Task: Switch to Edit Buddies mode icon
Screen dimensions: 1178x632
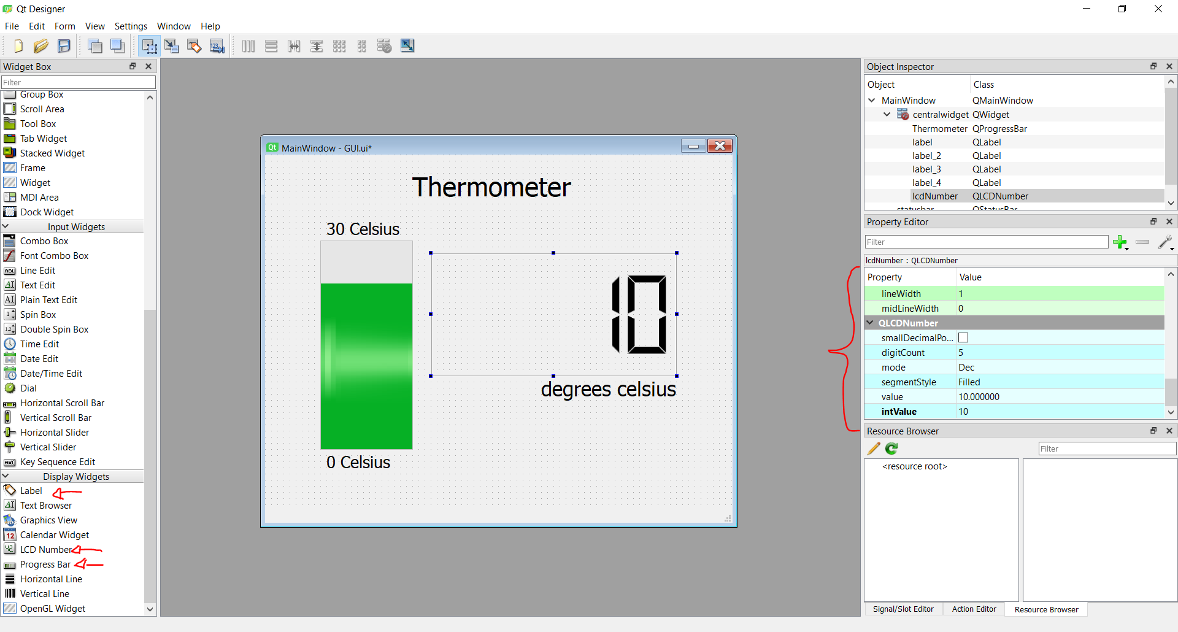Action: (194, 46)
